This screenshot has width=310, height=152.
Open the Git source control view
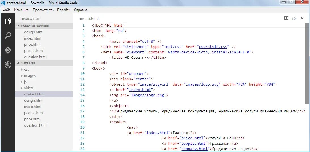point(8,50)
